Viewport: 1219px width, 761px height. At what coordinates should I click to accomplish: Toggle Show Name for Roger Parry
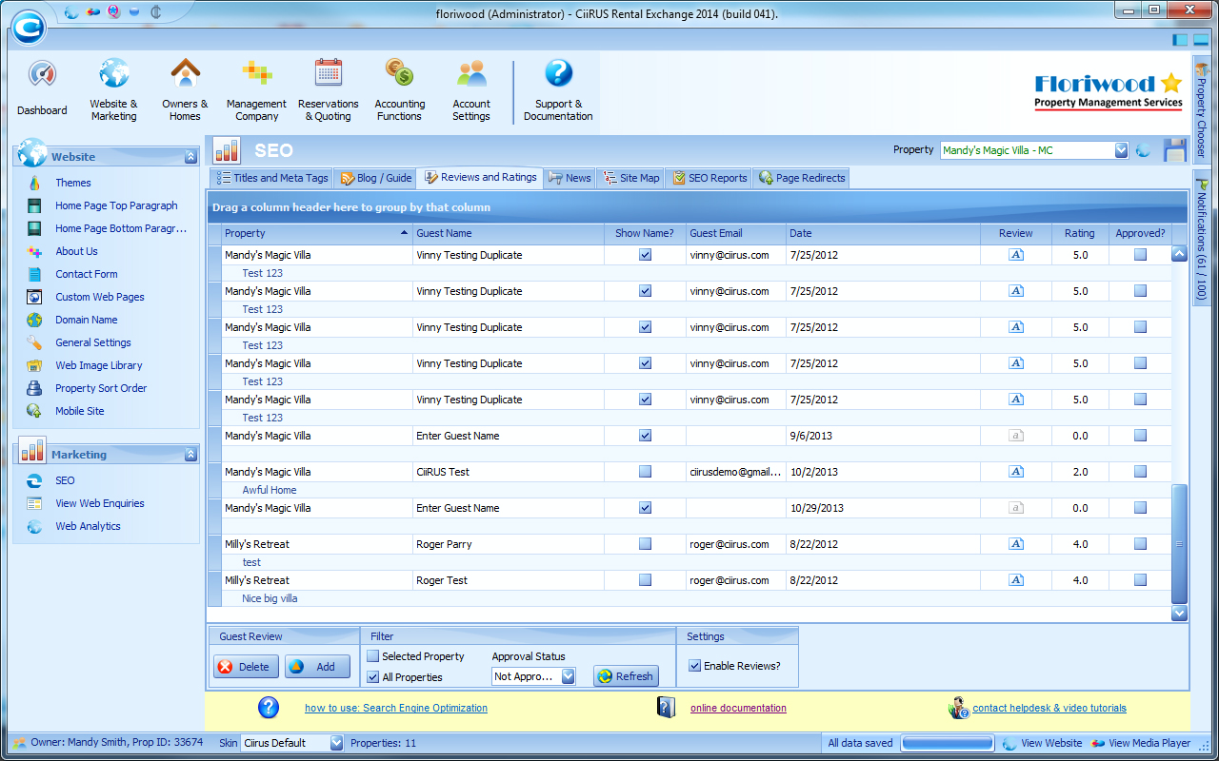[646, 544]
